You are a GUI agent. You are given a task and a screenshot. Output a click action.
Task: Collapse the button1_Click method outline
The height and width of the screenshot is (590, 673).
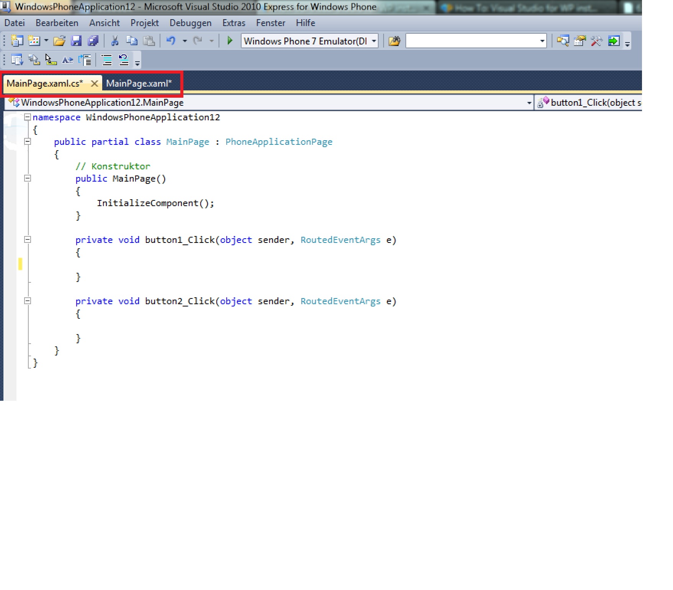28,240
